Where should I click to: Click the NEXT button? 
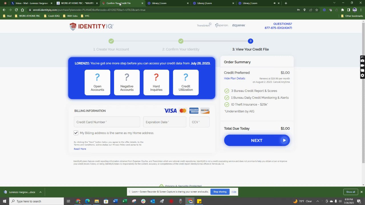tap(257, 140)
